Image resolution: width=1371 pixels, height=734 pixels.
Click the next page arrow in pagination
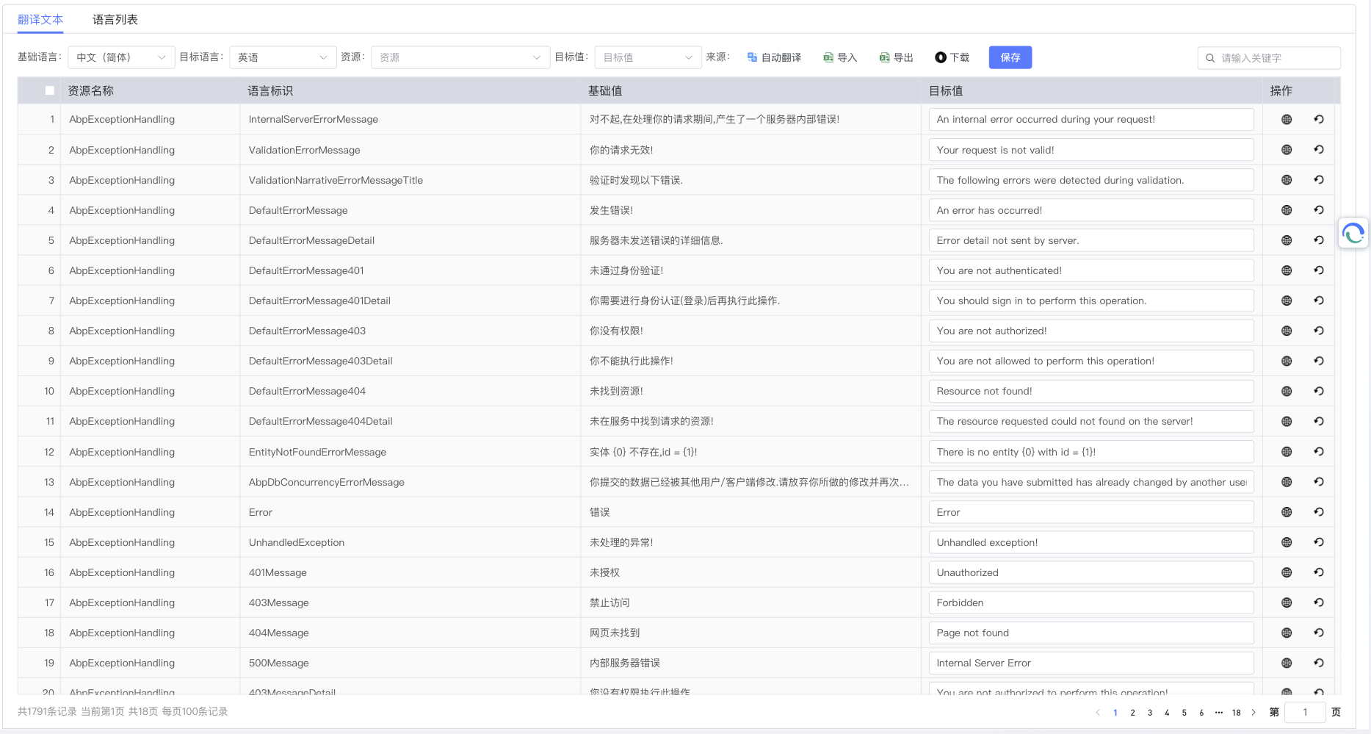point(1254,712)
